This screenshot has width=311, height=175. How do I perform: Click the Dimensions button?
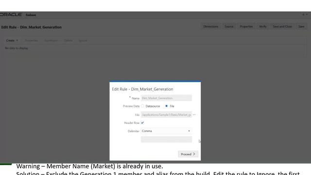pyautogui.click(x=210, y=26)
